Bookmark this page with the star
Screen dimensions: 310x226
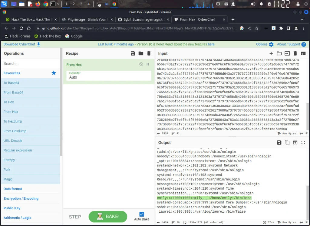[x=257, y=28]
